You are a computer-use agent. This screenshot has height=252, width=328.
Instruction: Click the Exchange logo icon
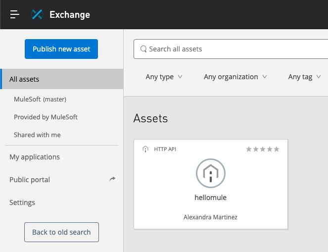click(x=37, y=14)
